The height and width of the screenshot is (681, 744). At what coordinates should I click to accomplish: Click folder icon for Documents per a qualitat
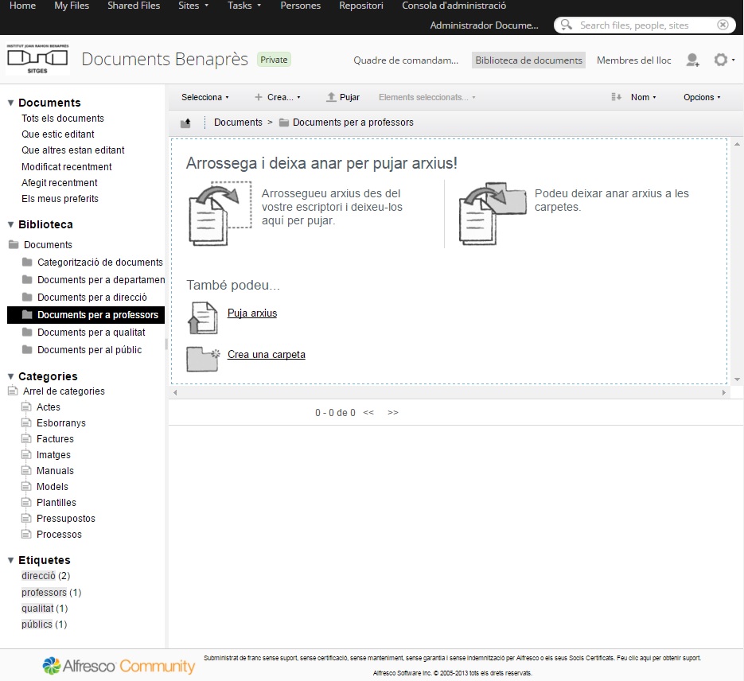click(28, 332)
